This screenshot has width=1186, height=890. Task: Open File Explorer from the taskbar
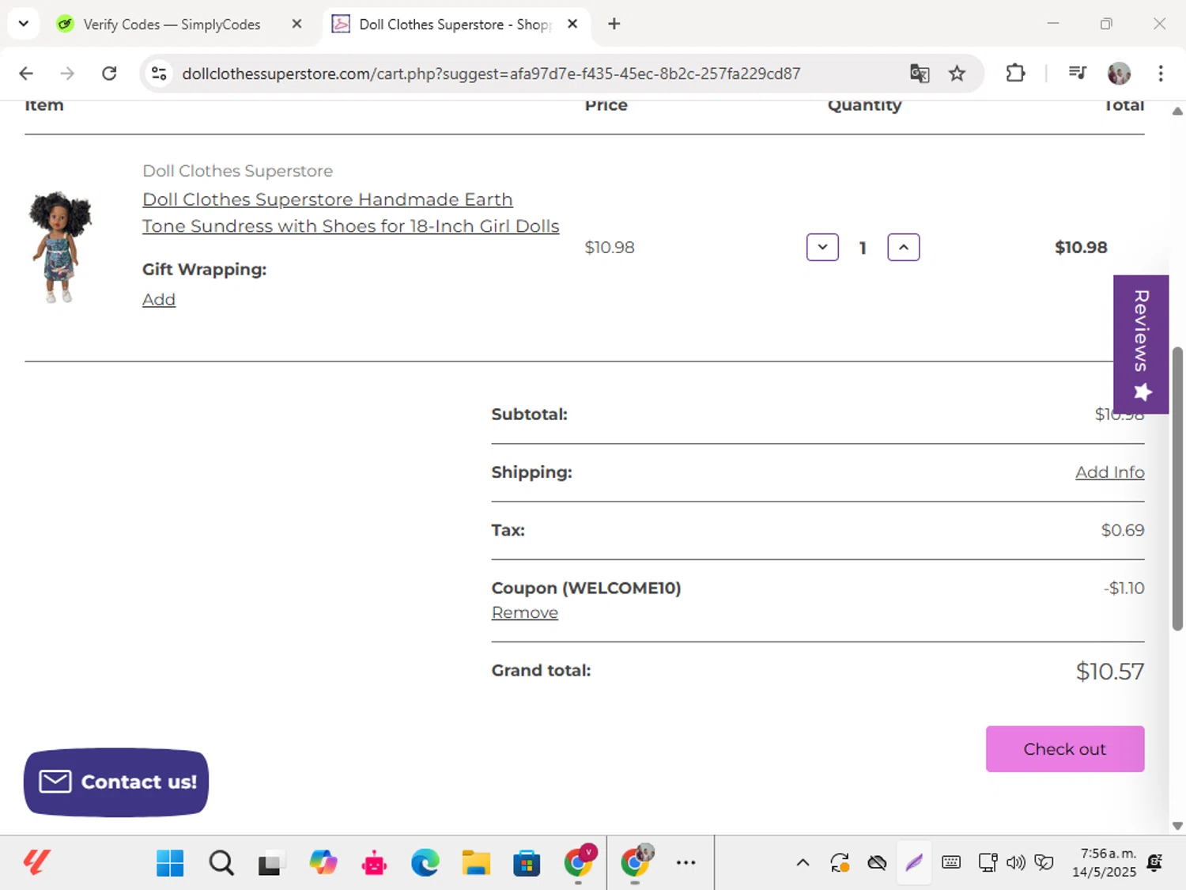point(476,863)
